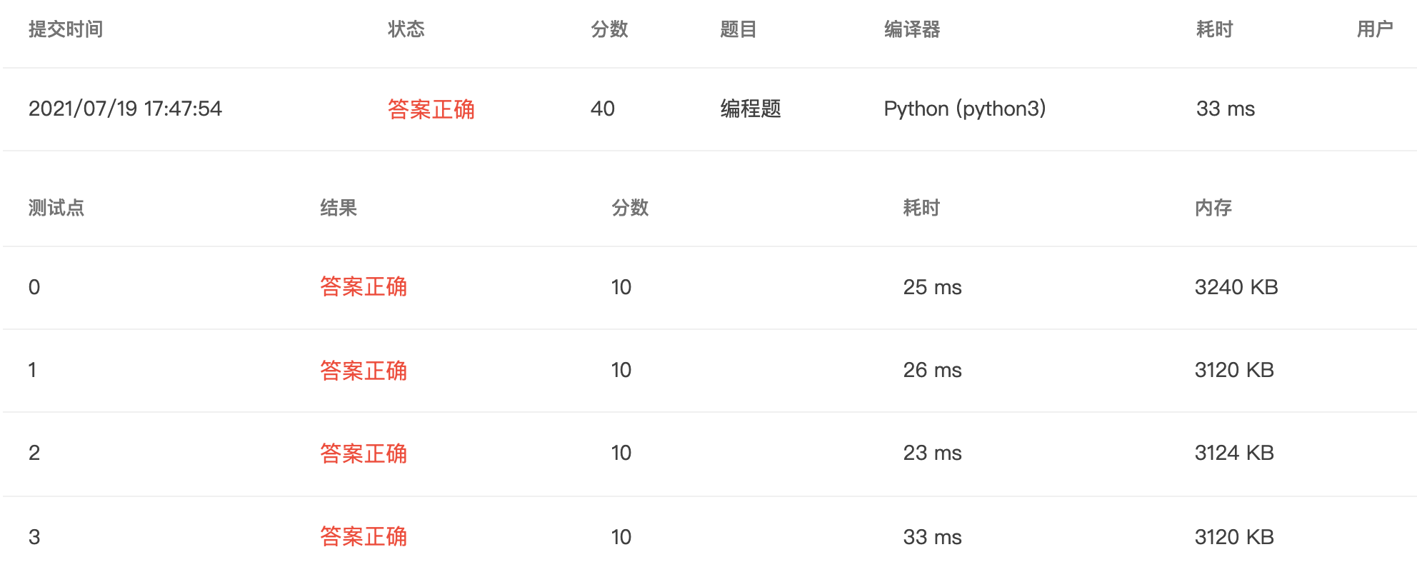
Task: Select the 编译器 column header
Action: [x=912, y=29]
